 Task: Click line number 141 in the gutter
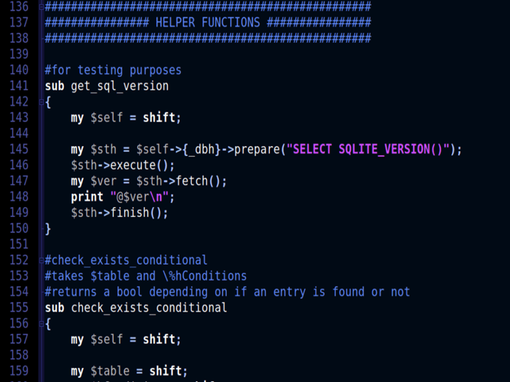[x=19, y=86]
